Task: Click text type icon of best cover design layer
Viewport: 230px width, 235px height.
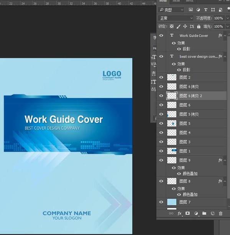Action: pos(172,56)
